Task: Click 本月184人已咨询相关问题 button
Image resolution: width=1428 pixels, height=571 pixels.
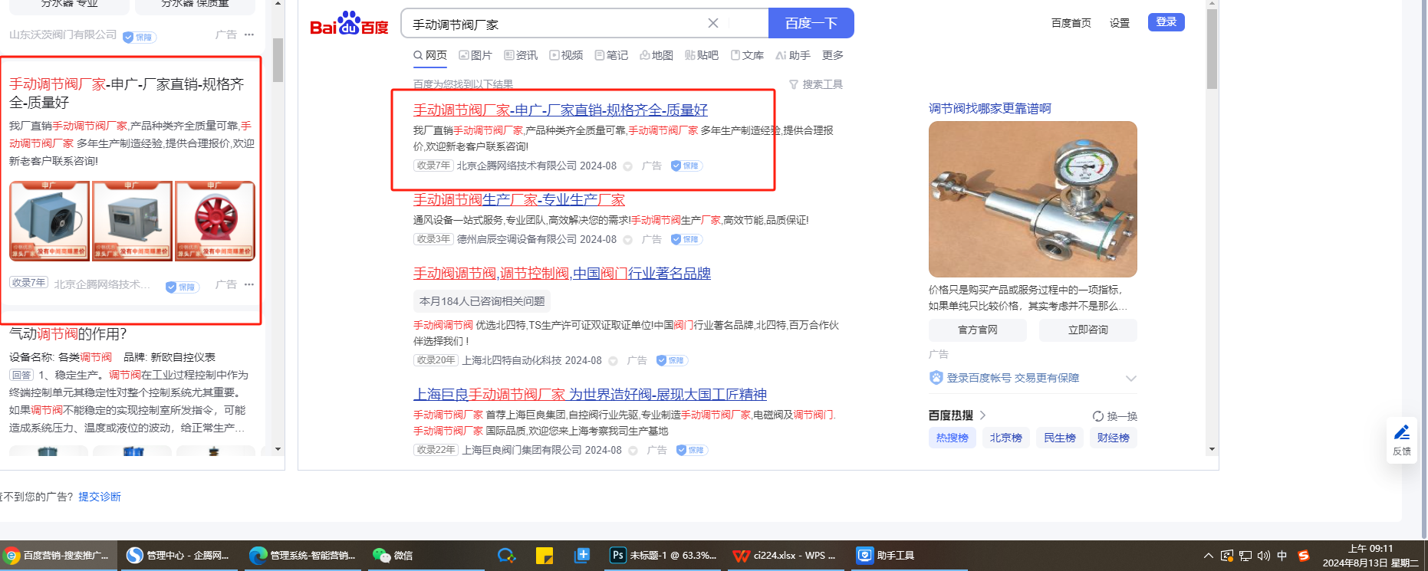Action: click(482, 301)
